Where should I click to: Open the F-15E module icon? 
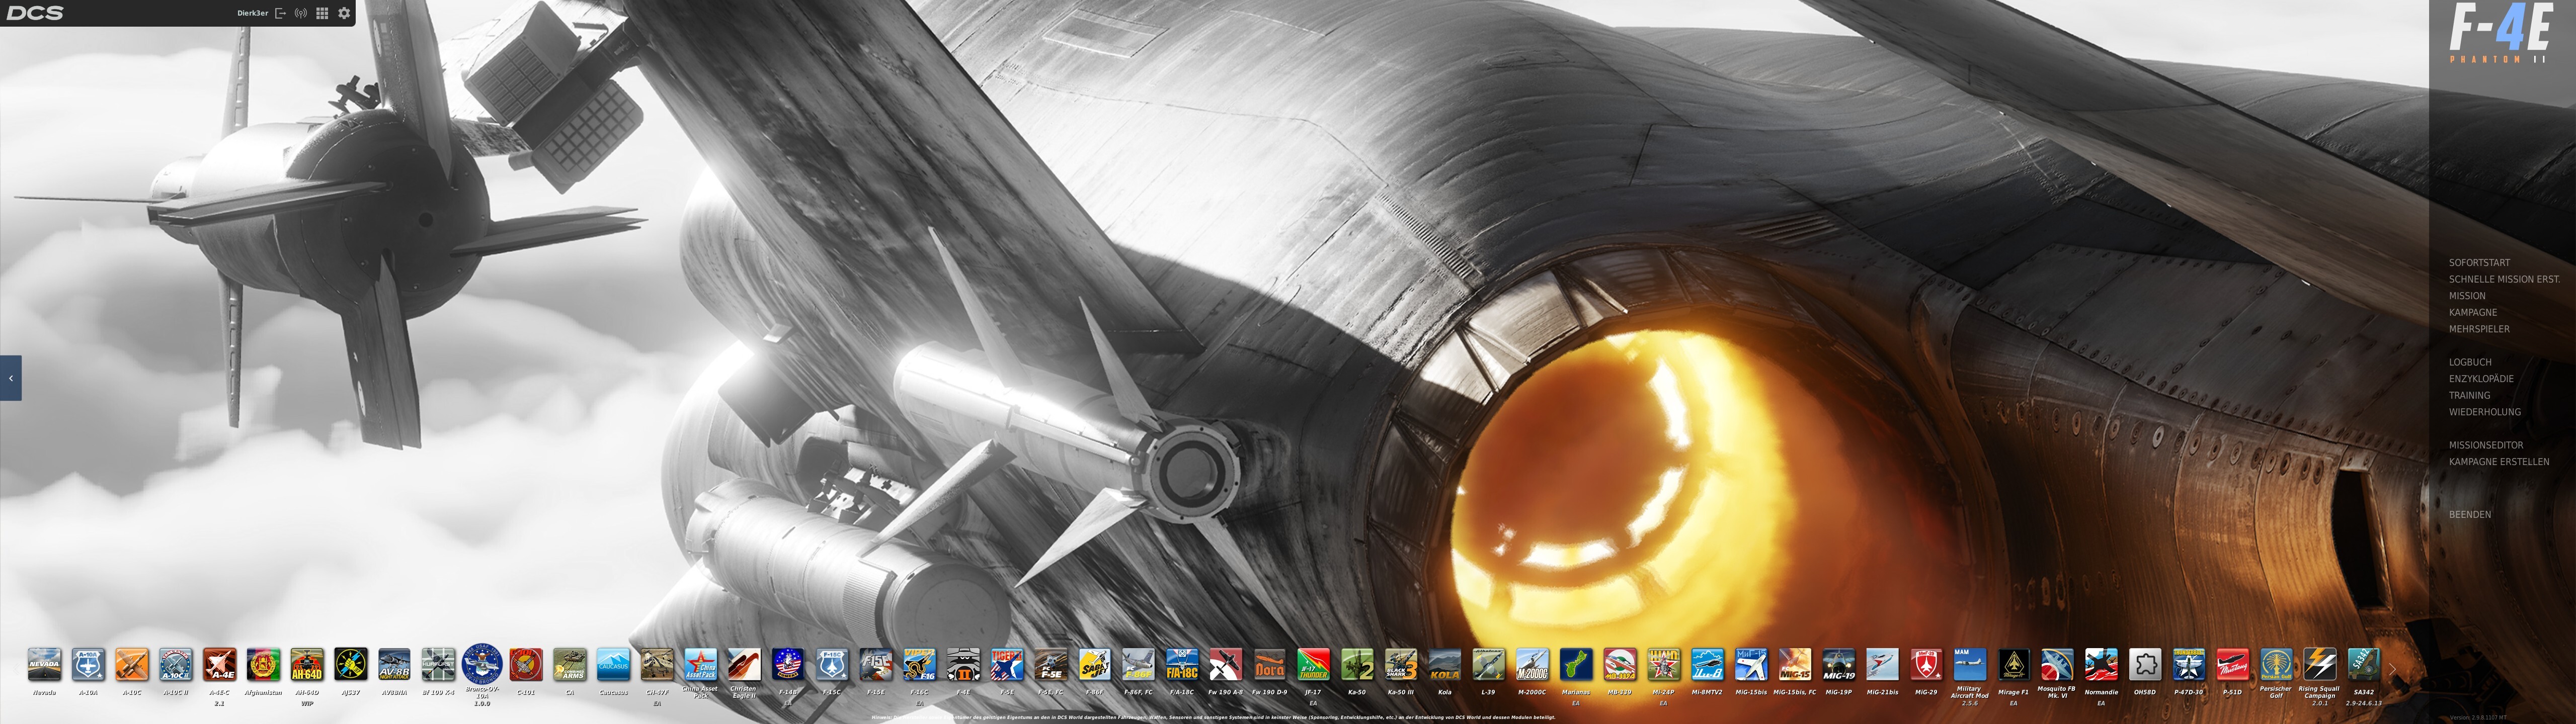point(876,664)
